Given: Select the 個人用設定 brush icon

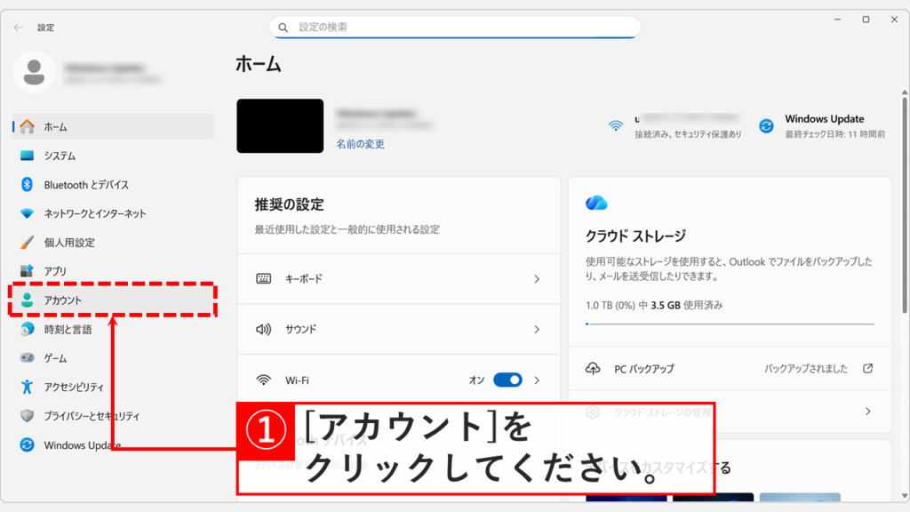Looking at the screenshot, I should point(26,242).
